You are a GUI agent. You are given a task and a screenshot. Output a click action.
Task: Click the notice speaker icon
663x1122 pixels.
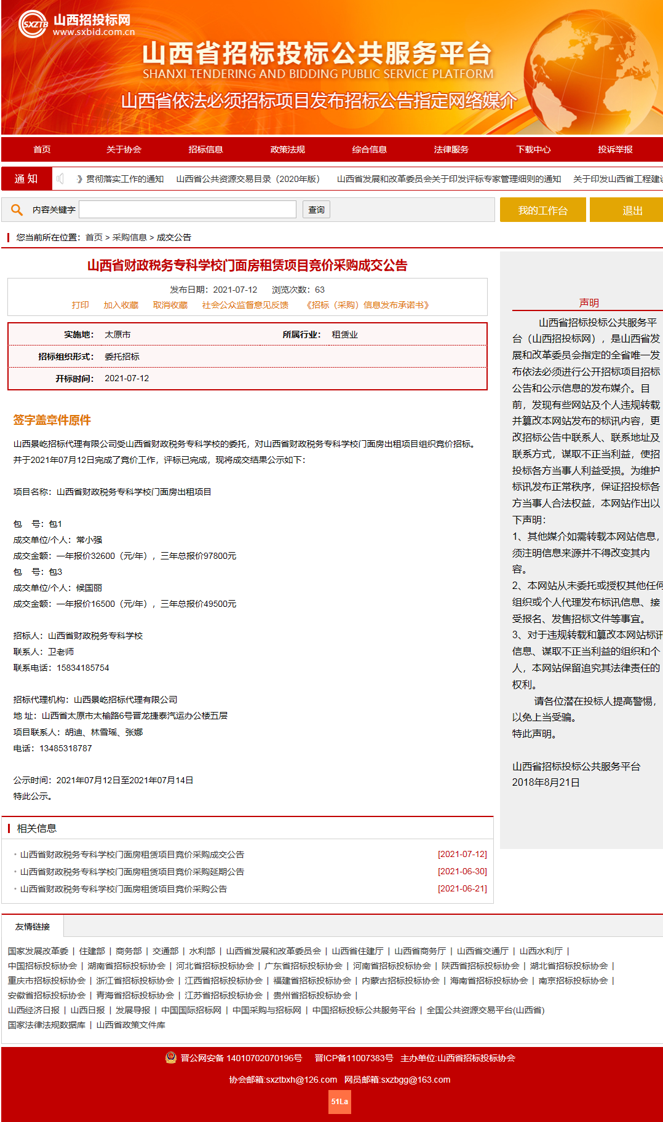(x=60, y=179)
